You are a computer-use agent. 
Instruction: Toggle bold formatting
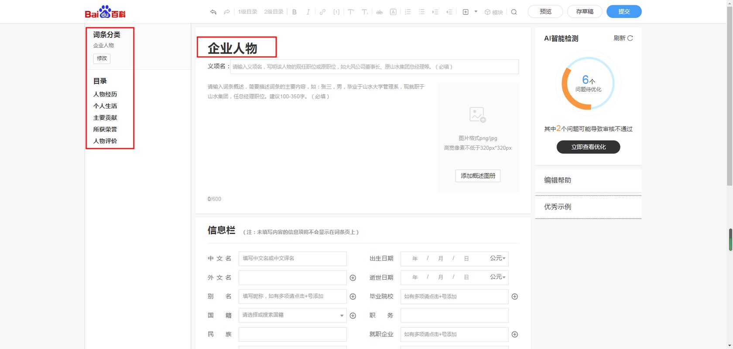point(295,12)
